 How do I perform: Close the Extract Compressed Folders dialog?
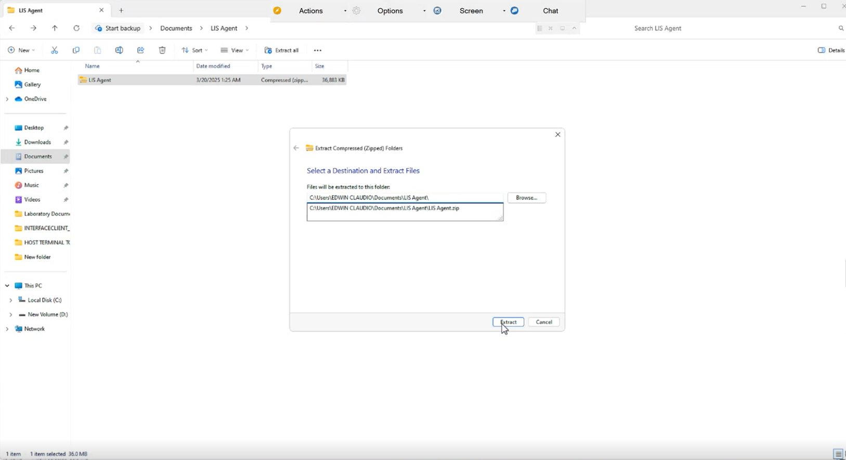point(558,135)
